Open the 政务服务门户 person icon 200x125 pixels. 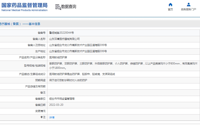tap(188, 5)
